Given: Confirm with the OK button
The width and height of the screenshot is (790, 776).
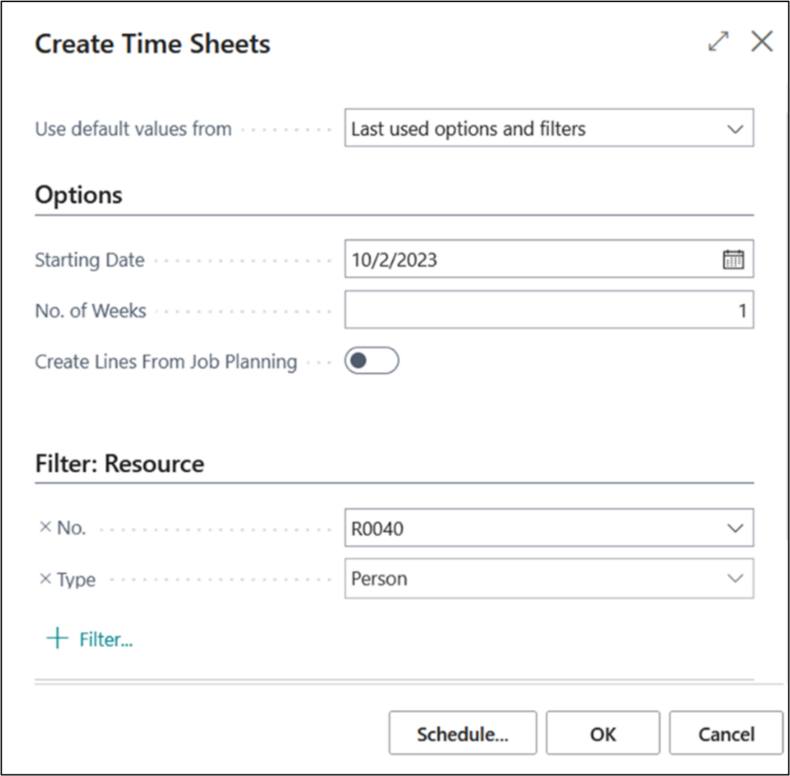Looking at the screenshot, I should (x=602, y=734).
